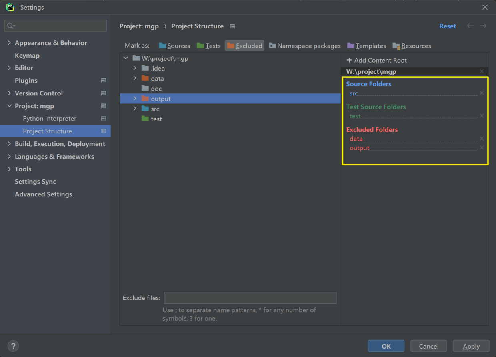Switch to Python Interpreter settings
This screenshot has height=357, width=496.
[49, 118]
